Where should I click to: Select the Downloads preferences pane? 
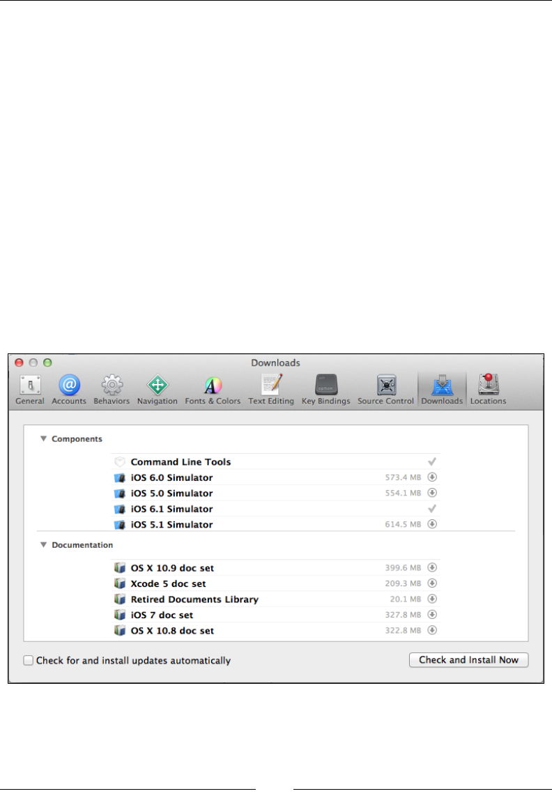[443, 390]
